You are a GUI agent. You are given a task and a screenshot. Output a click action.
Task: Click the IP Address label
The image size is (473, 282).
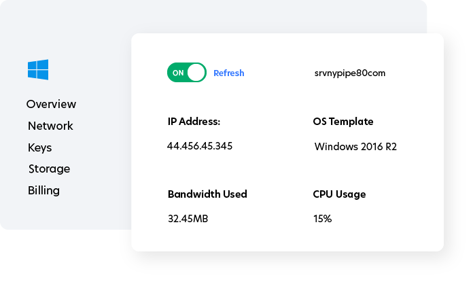[x=194, y=122]
